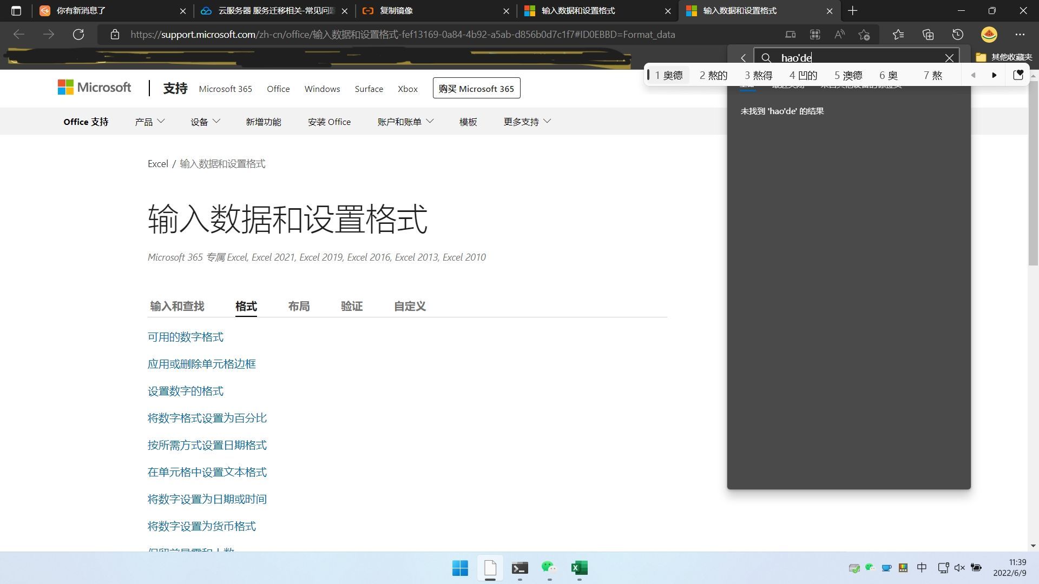Image resolution: width=1039 pixels, height=584 pixels.
Task: Click the 购买 Microsoft 365 button
Action: (x=476, y=88)
